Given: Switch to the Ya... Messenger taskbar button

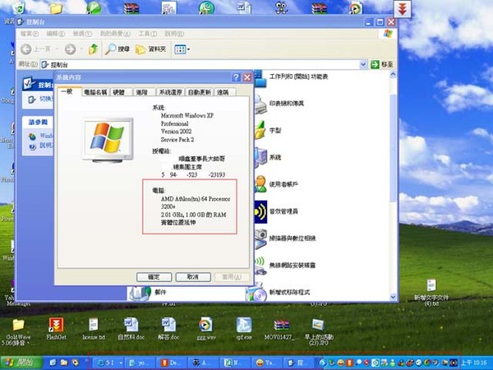Looking at the screenshot, I should [266, 363].
